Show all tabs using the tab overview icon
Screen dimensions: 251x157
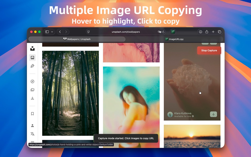tap(220, 32)
